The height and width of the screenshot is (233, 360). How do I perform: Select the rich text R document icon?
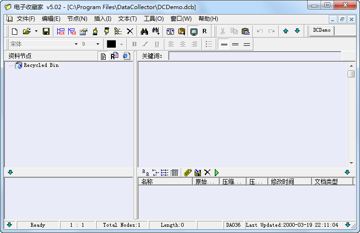pyautogui.click(x=114, y=56)
